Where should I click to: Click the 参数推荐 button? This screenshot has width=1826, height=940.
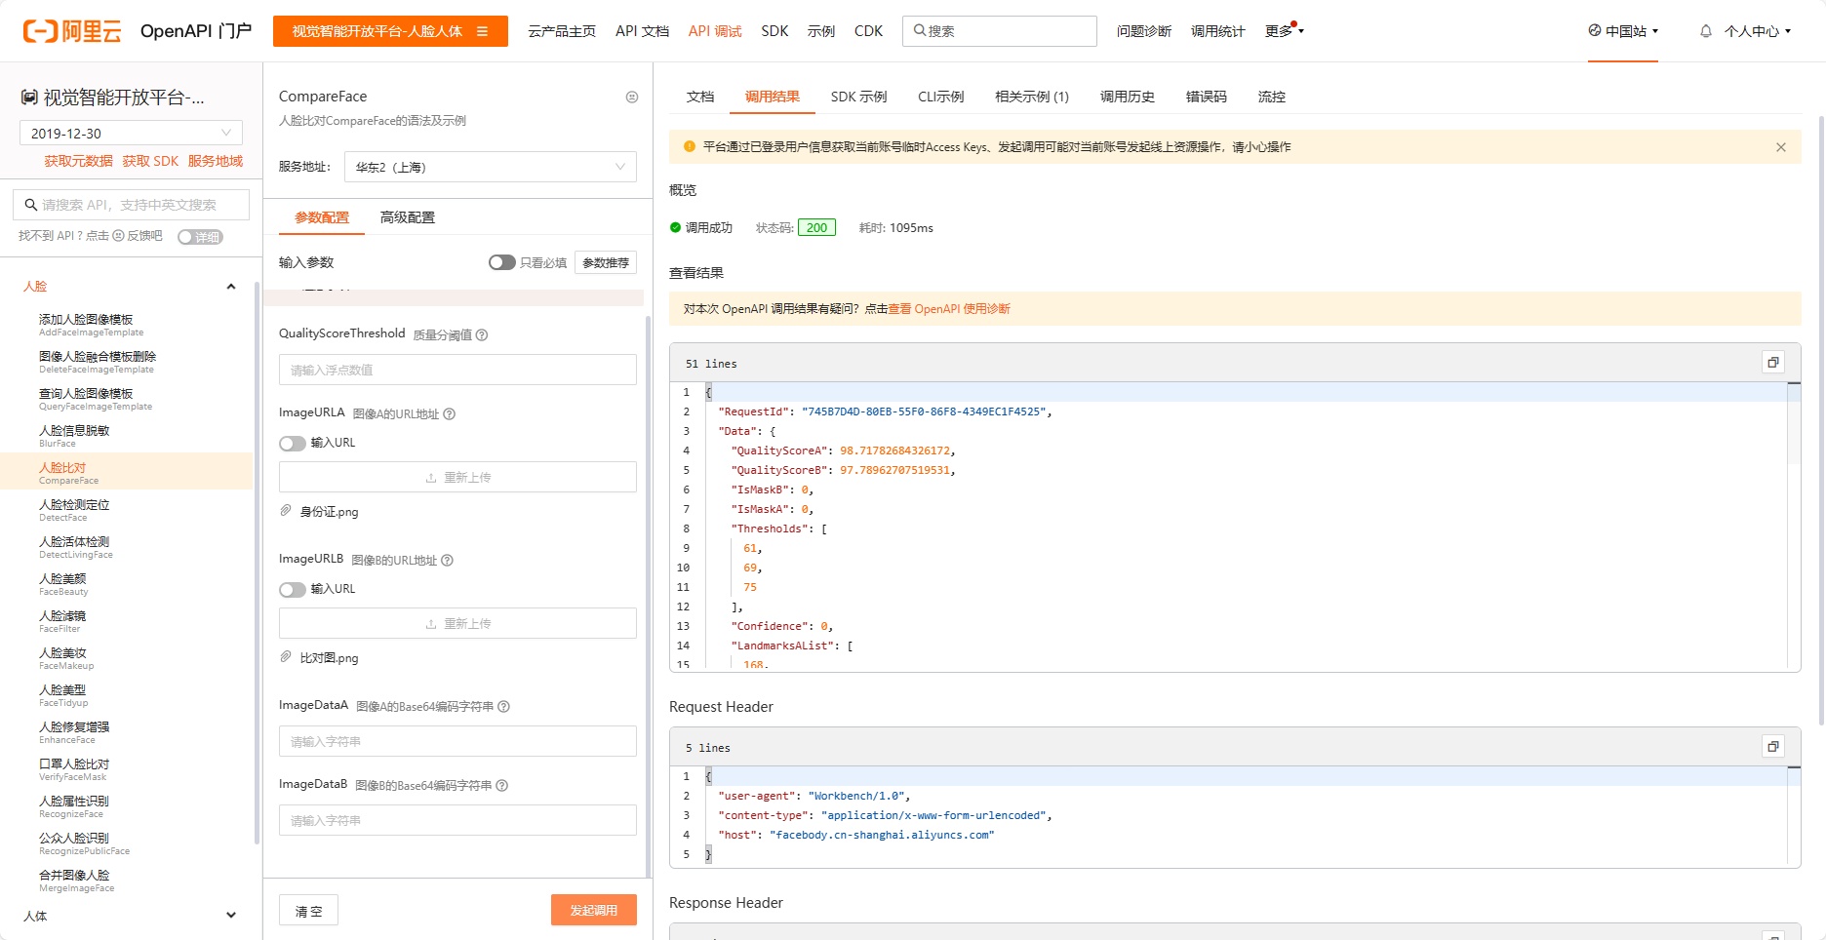pyautogui.click(x=606, y=262)
